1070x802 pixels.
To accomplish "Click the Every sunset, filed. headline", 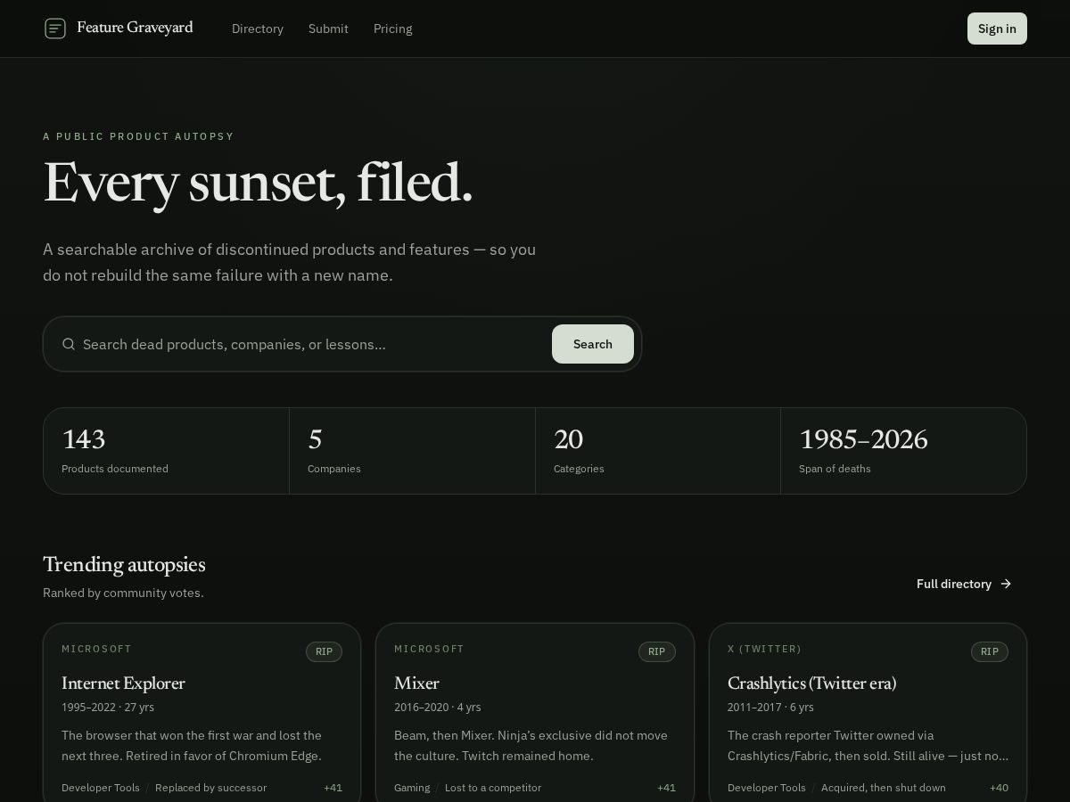I will pos(258,183).
